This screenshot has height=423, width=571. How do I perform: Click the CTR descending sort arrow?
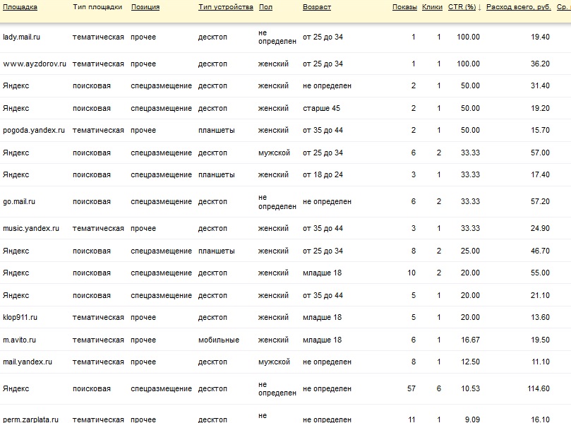tap(479, 7)
